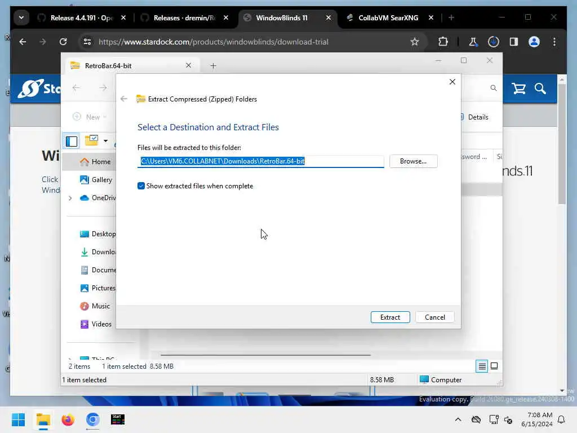Open Chromium from the taskbar
577x433 pixels.
pyautogui.click(x=93, y=419)
